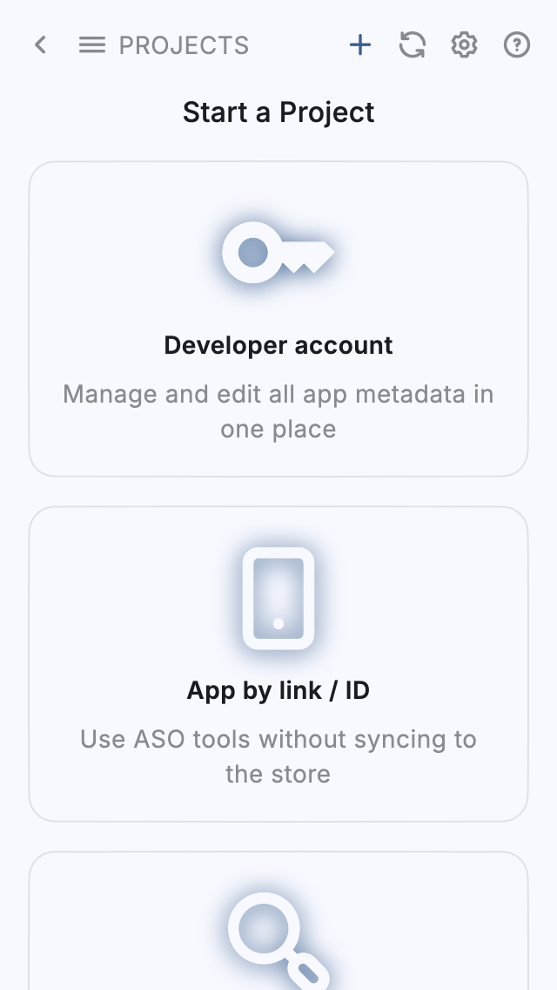Select the PROJECTS header label
Screen dimensions: 557x990
click(x=184, y=45)
